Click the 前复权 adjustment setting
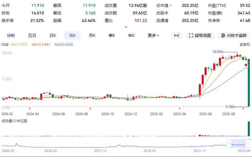The height and width of the screenshot is (157, 252). click(x=245, y=45)
